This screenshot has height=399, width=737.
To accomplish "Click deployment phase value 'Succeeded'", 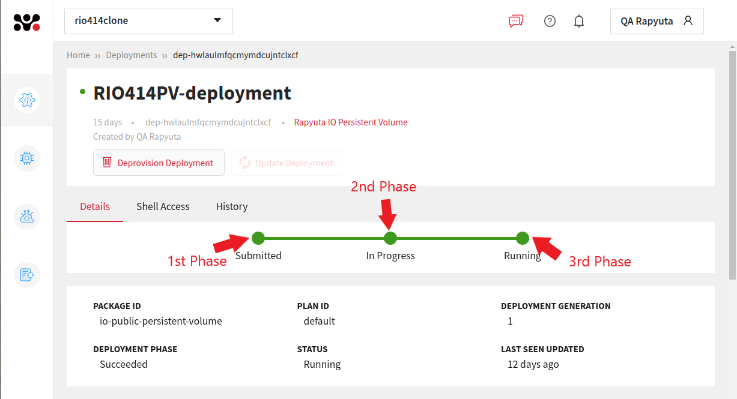I will tap(124, 364).
